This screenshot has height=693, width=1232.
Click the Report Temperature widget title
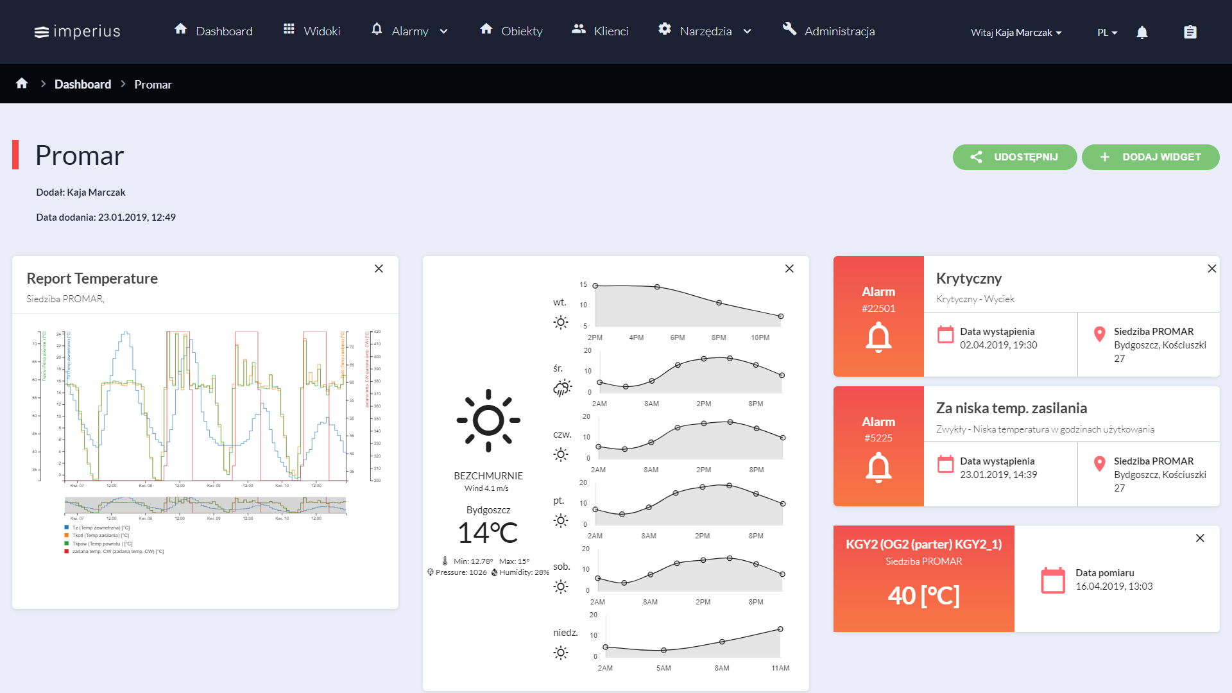pyautogui.click(x=92, y=278)
